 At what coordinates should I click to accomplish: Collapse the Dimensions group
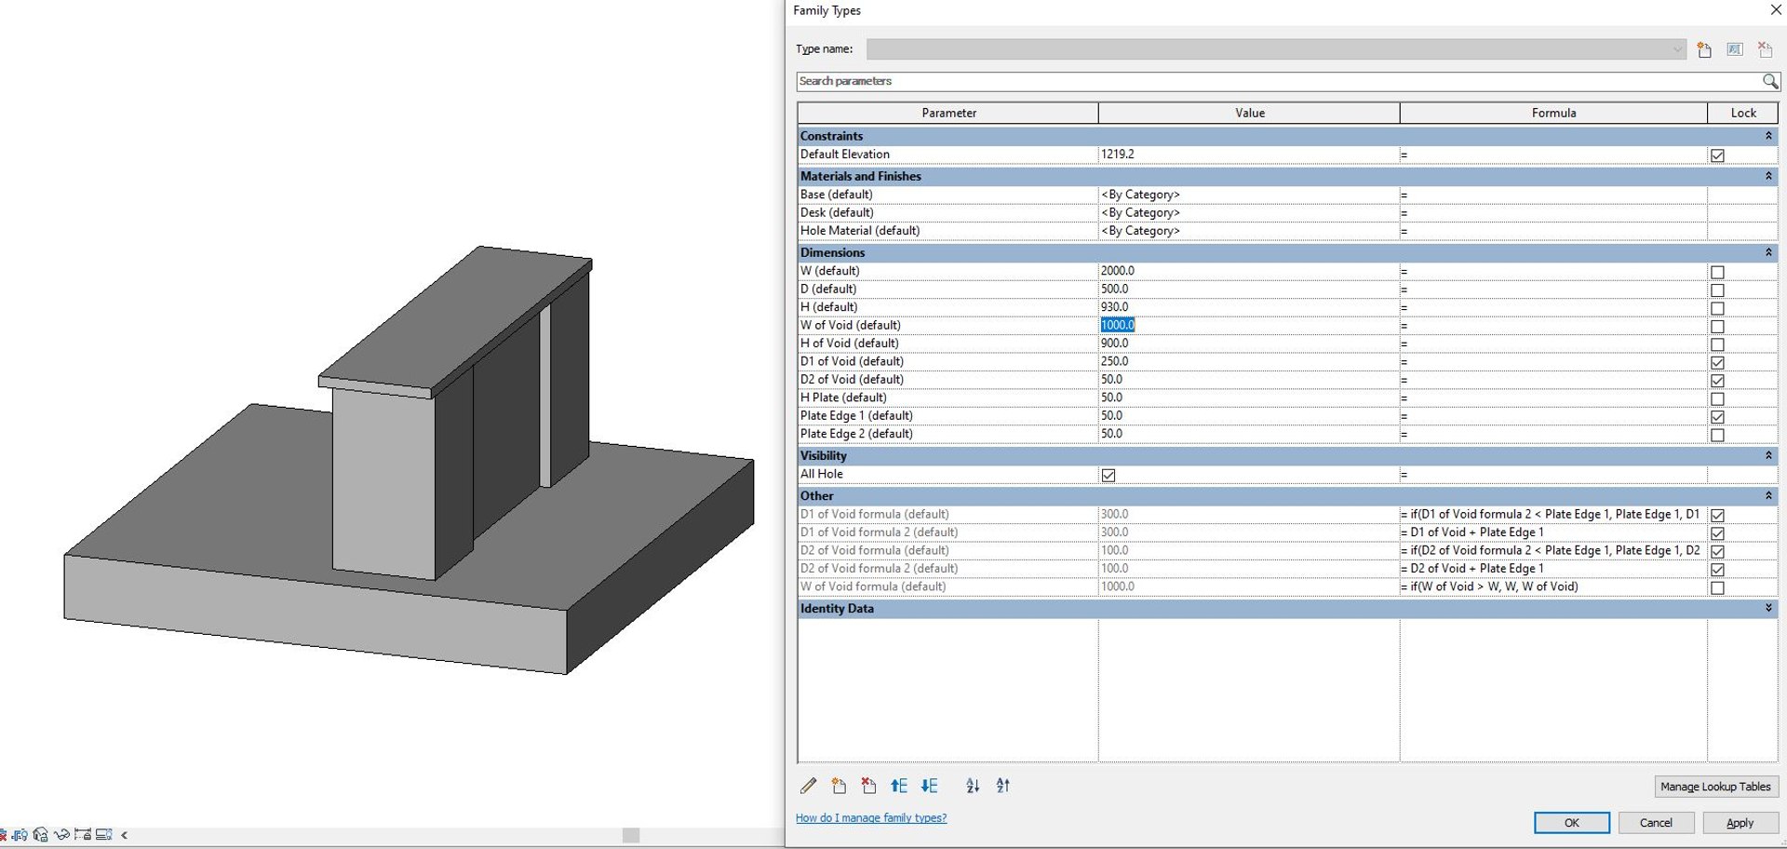click(1768, 252)
